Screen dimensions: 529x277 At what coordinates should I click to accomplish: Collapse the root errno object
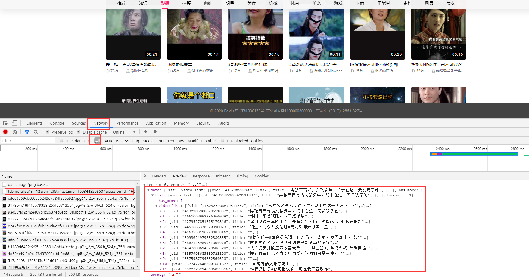[145, 185]
